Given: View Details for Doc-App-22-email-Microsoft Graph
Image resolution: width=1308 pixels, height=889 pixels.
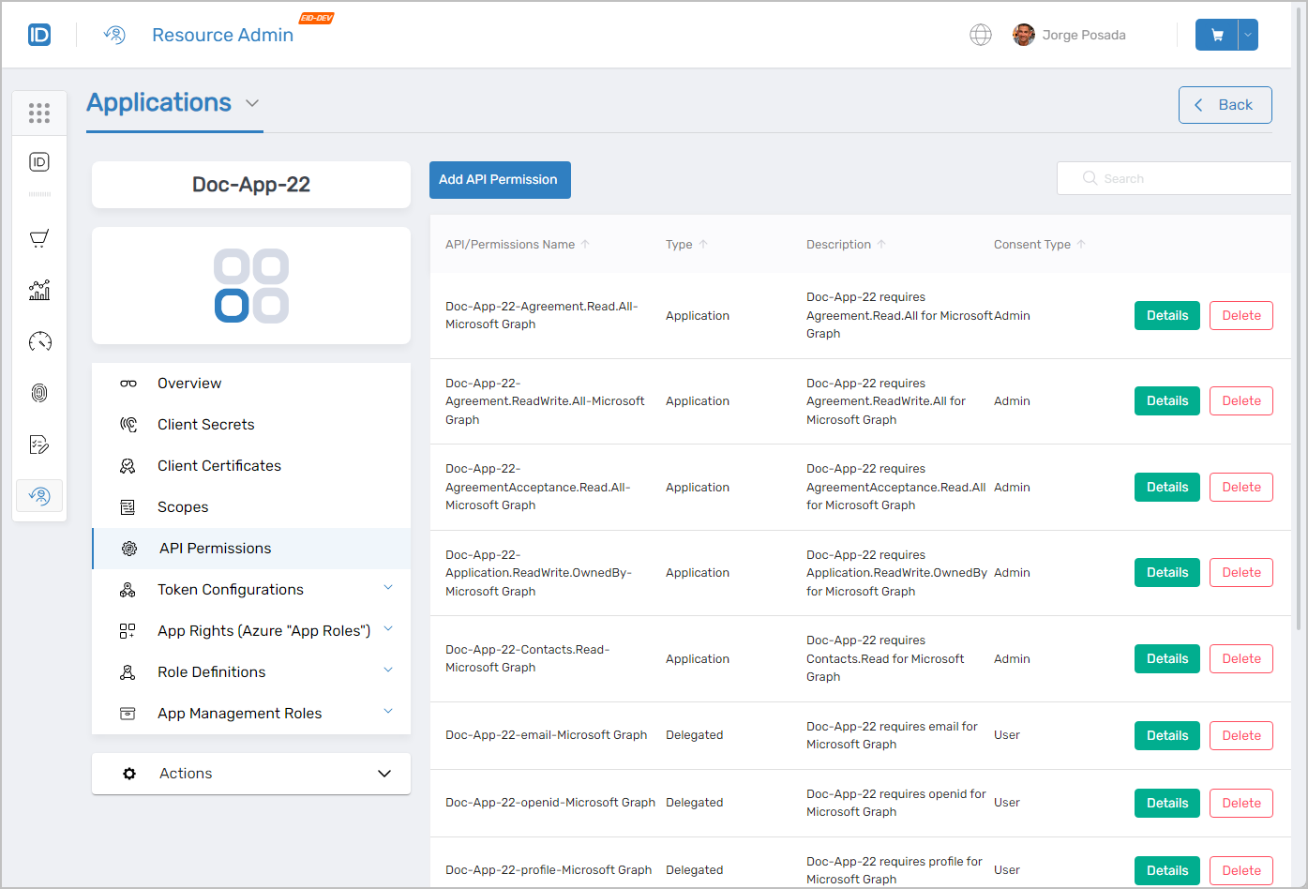Looking at the screenshot, I should [1166, 735].
